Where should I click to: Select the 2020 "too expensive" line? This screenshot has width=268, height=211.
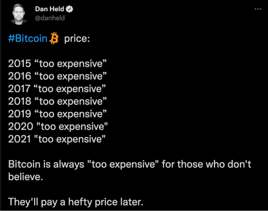pos(58,127)
